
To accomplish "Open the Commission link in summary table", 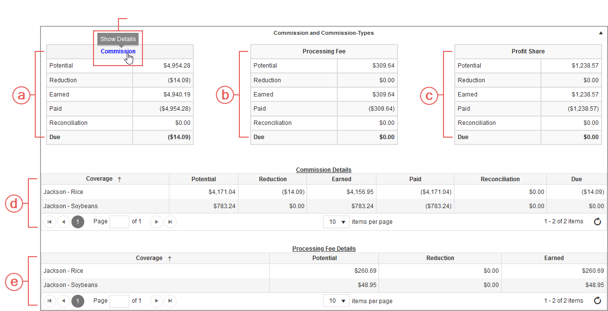I will coord(118,51).
